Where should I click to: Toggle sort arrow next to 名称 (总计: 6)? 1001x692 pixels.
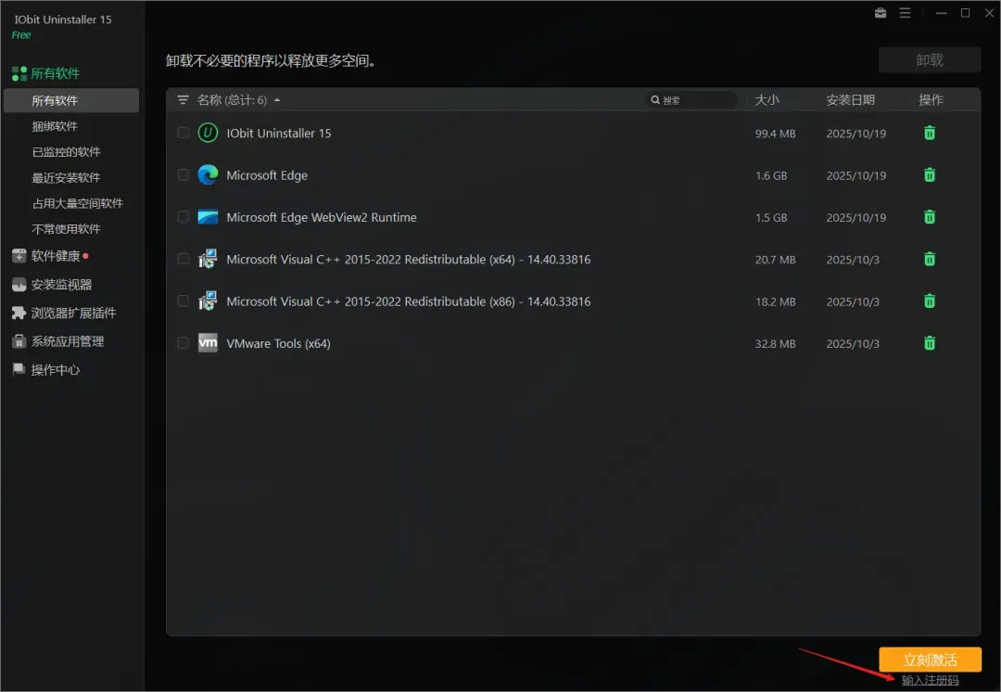pyautogui.click(x=277, y=100)
